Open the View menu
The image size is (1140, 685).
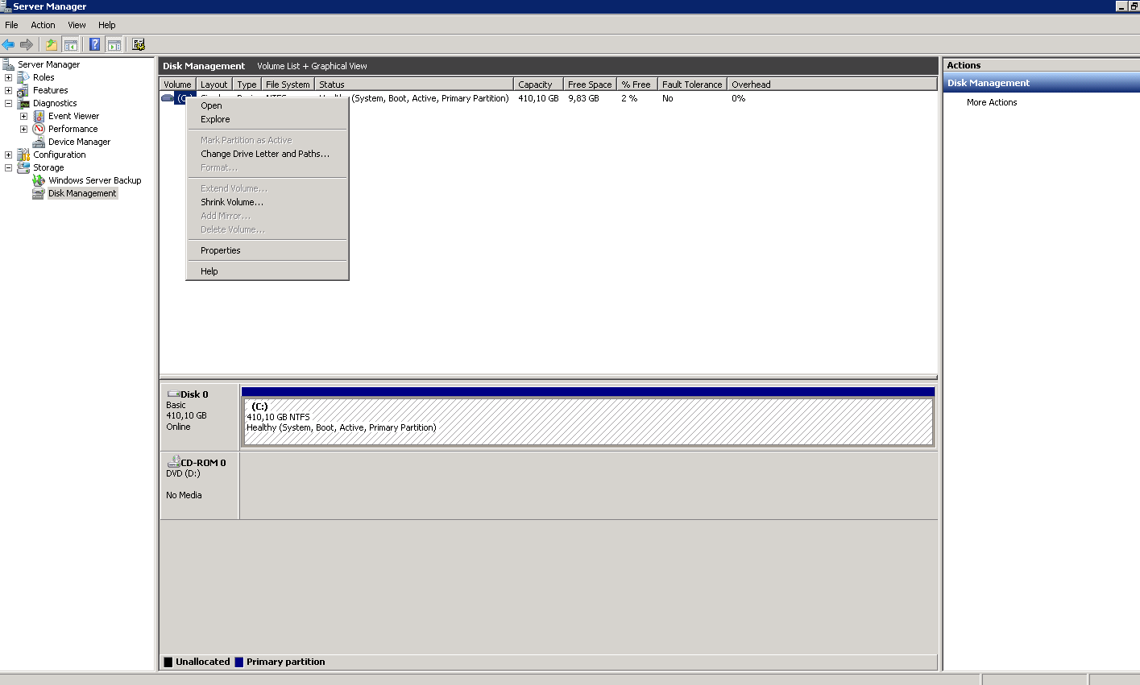(77, 25)
